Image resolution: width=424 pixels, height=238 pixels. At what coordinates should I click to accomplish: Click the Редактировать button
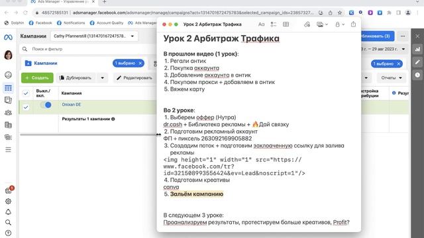coord(134,78)
